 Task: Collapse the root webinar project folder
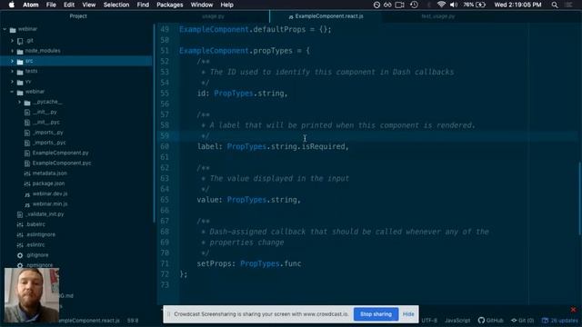coord(5,29)
